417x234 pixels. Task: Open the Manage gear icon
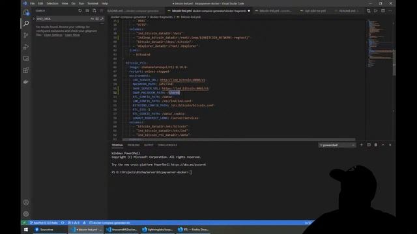pos(26,214)
